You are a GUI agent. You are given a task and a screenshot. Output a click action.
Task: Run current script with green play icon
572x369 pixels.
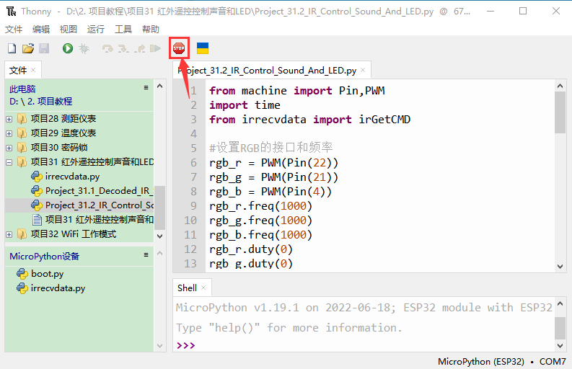[67, 48]
